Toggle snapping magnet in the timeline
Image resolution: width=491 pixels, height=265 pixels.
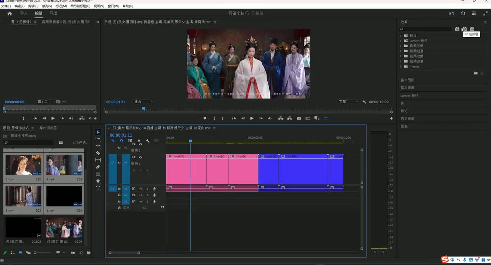pos(121,141)
